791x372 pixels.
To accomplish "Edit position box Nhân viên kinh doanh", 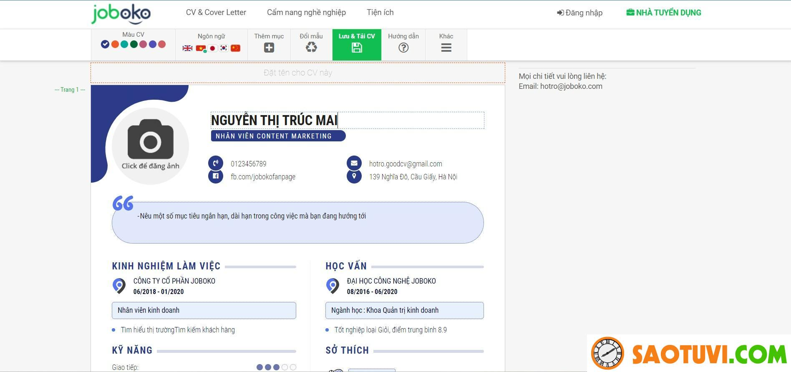I will tap(204, 310).
